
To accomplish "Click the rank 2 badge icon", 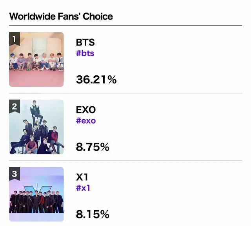I will pyautogui.click(x=15, y=106).
